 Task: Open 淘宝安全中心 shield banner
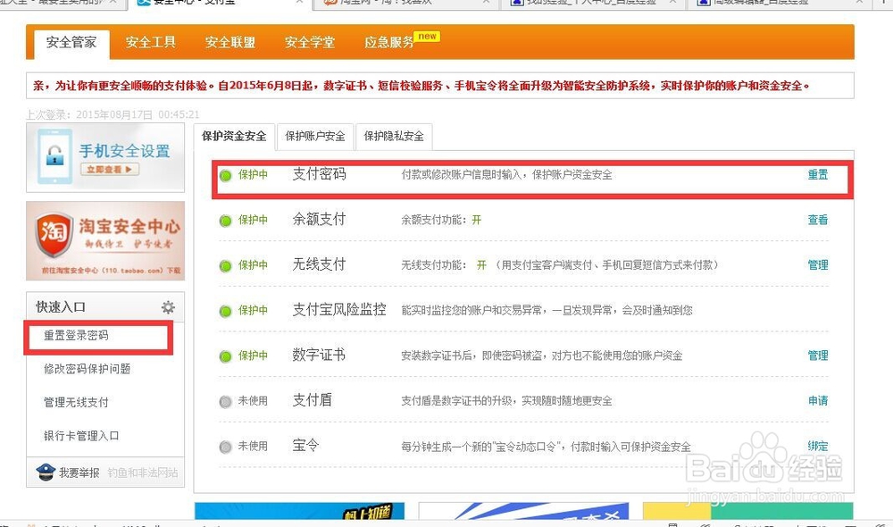105,240
